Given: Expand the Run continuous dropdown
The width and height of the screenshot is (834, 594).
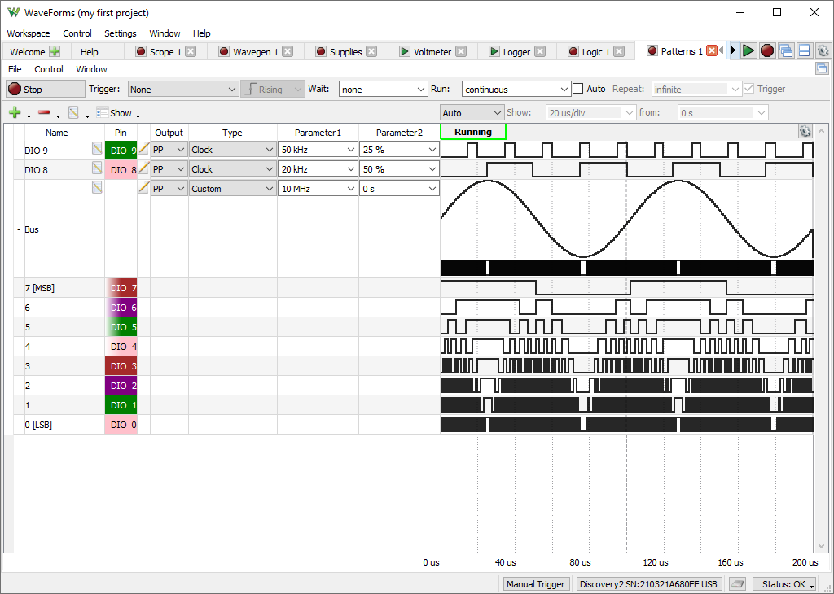Looking at the screenshot, I should 516,90.
